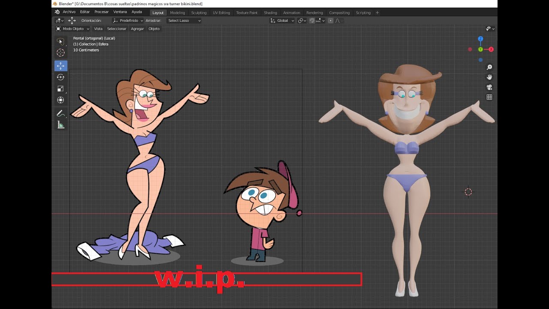Click the red X axis gizmo ball

[491, 49]
